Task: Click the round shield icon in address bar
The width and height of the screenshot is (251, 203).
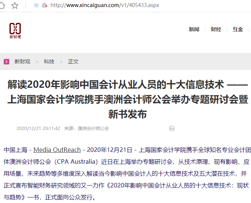Action: (x=36, y=5)
